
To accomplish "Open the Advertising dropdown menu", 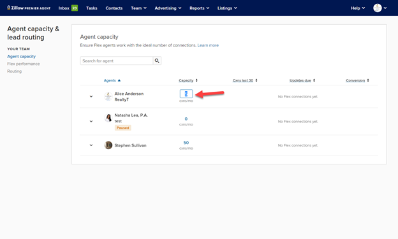I will pyautogui.click(x=168, y=8).
